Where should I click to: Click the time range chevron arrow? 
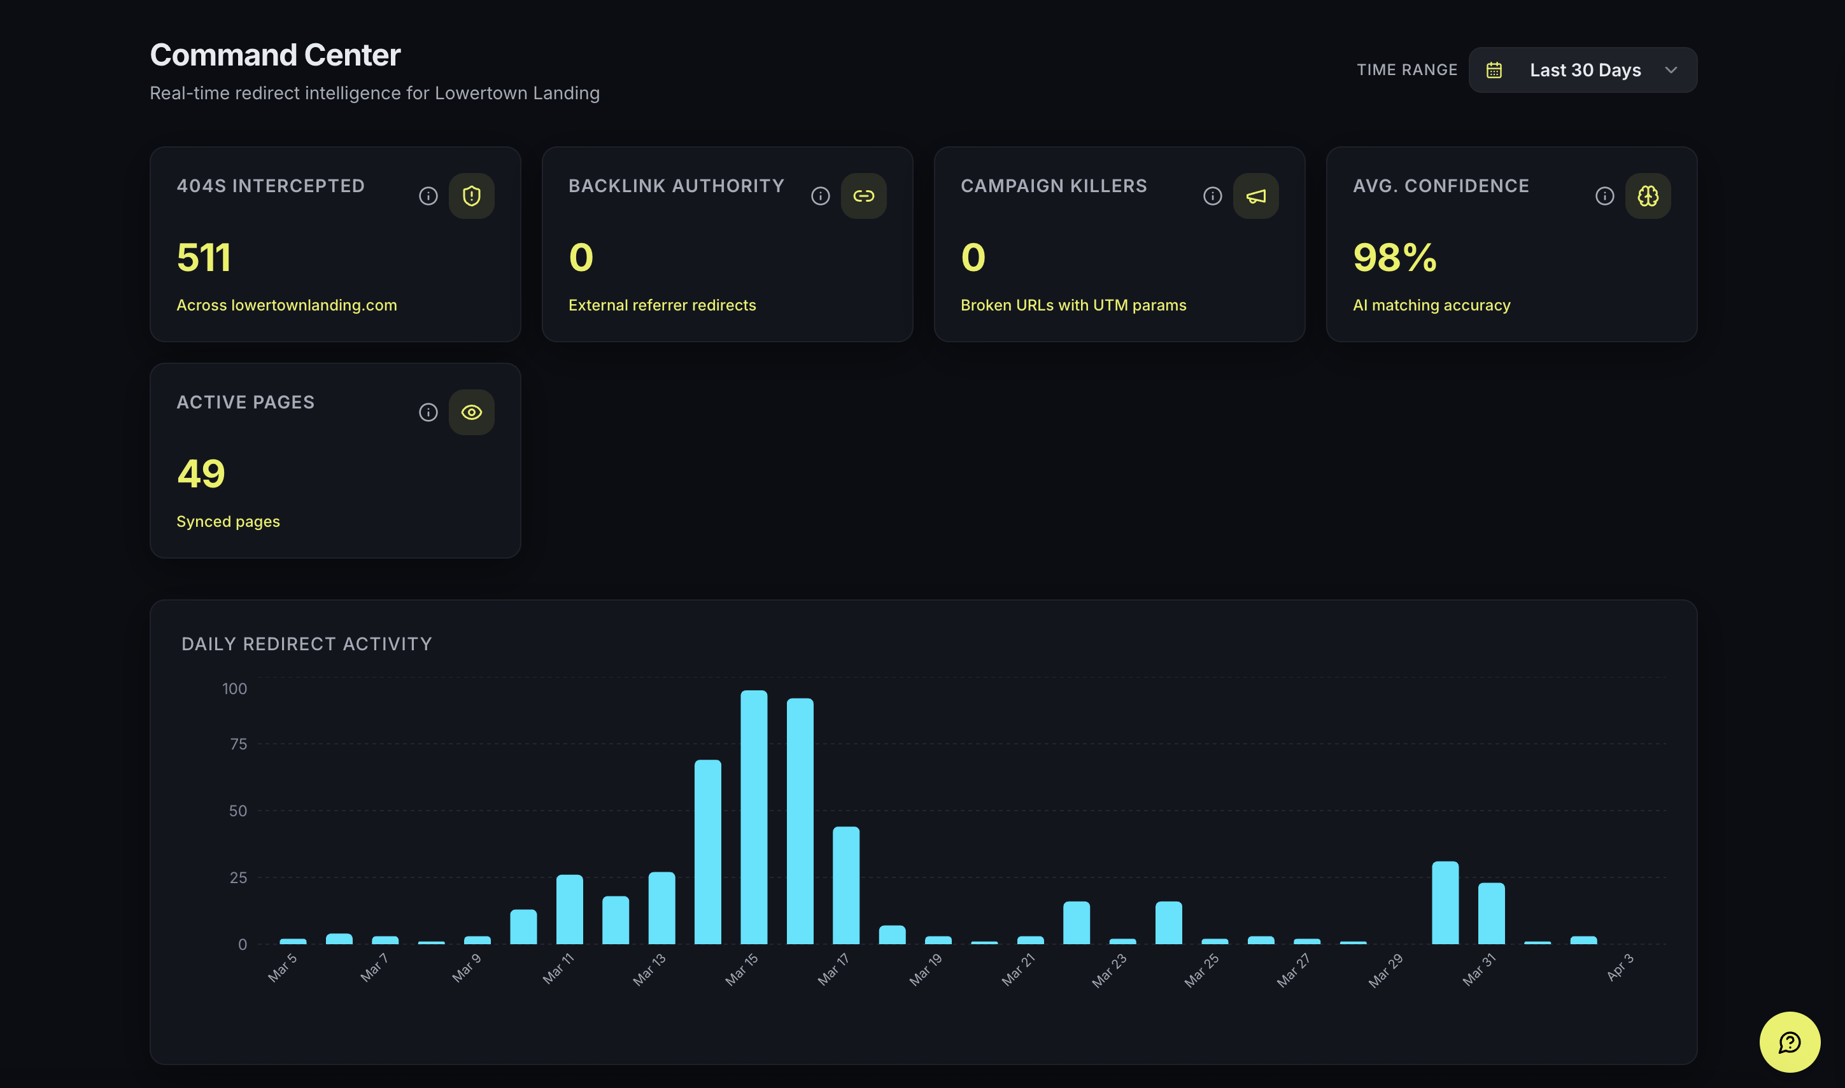[1671, 71]
